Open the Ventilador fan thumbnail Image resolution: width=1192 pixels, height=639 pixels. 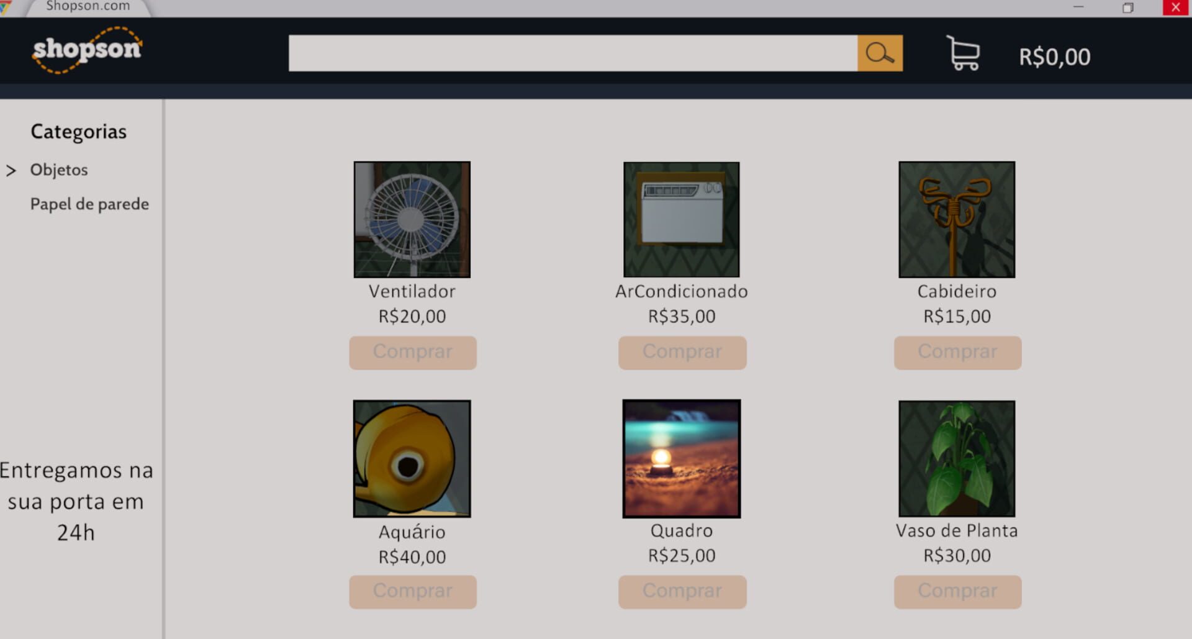coord(412,219)
